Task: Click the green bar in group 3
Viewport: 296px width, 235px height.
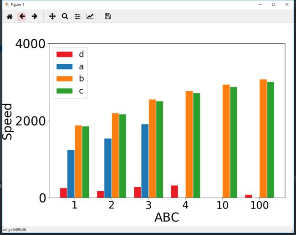Action: (x=160, y=149)
